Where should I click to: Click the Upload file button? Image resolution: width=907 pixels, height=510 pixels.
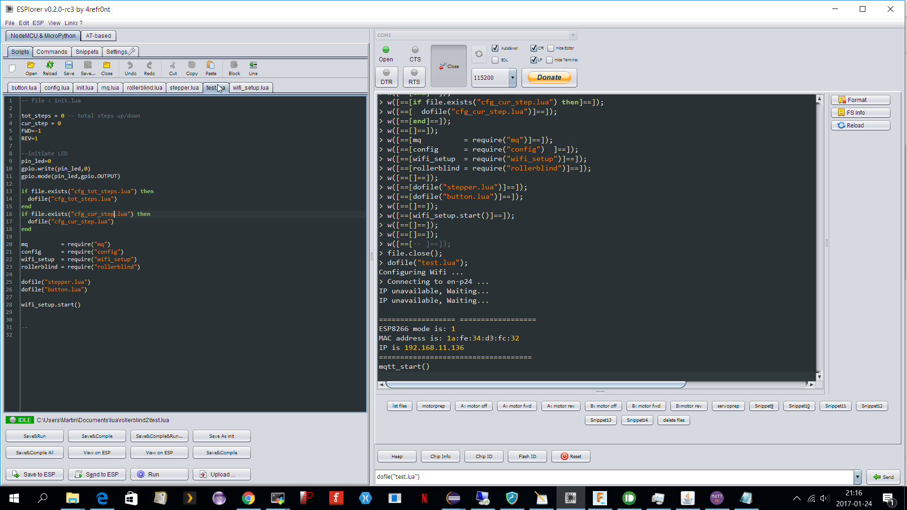click(222, 474)
